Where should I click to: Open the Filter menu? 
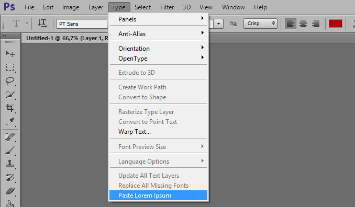pos(167,7)
